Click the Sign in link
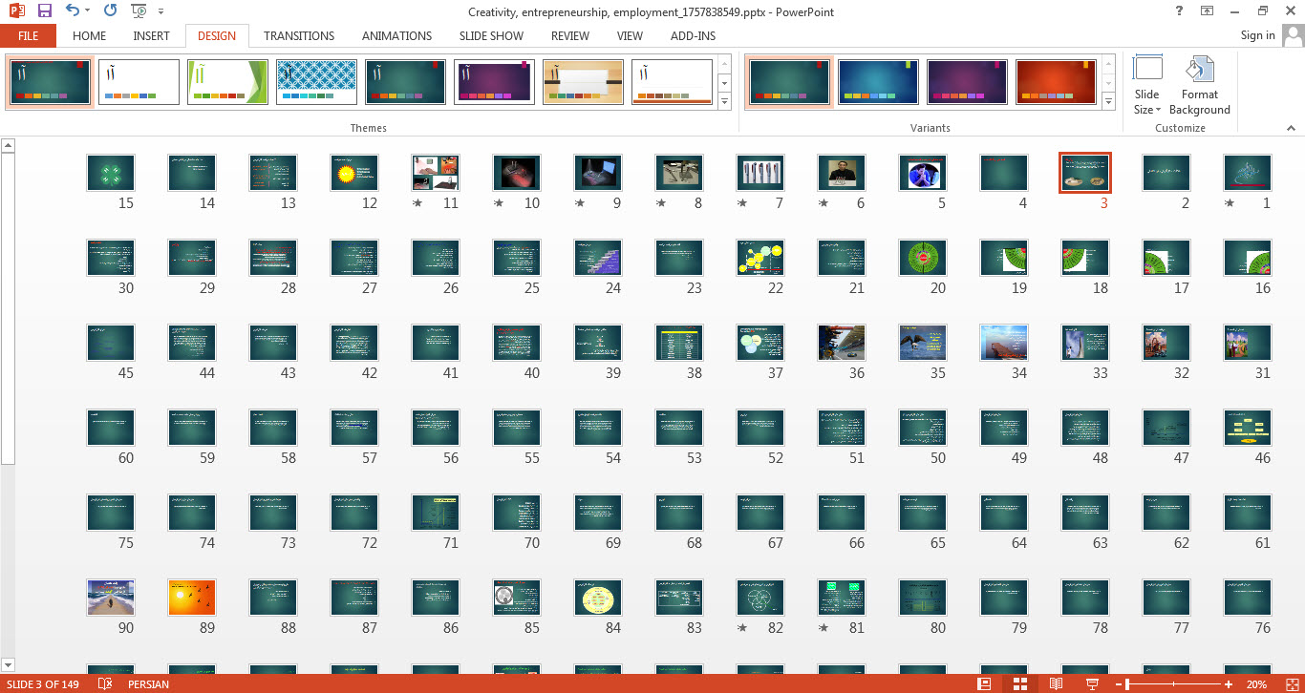 tap(1257, 35)
